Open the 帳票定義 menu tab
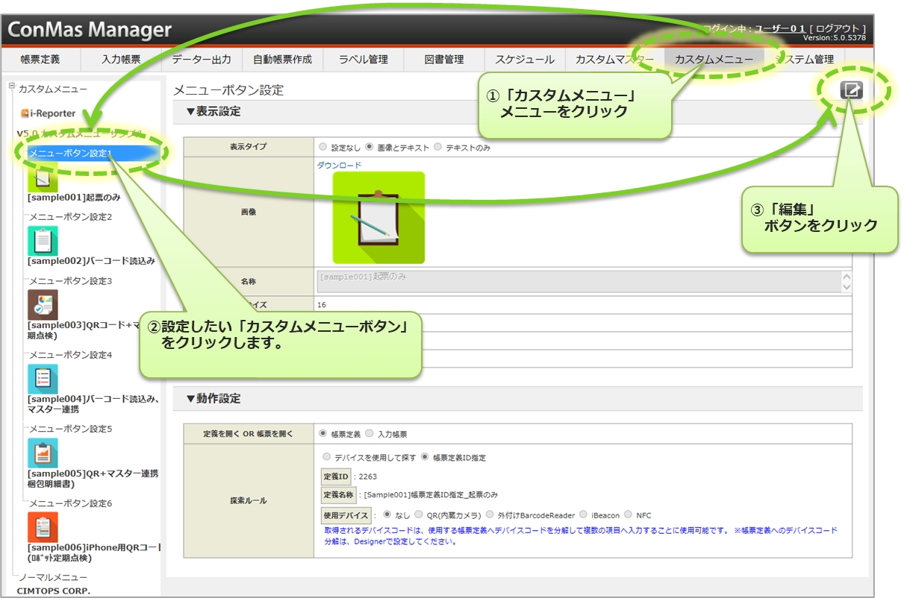The image size is (904, 598). (x=40, y=60)
